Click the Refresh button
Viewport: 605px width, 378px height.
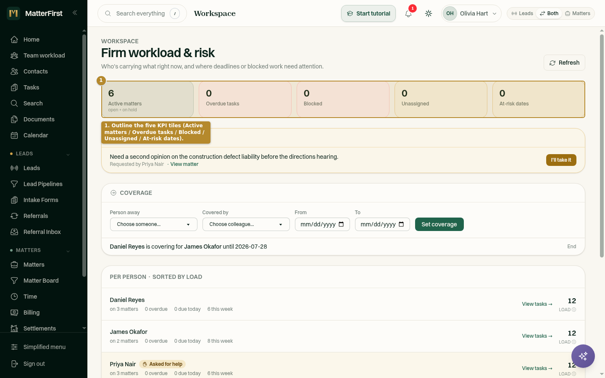[x=564, y=63]
